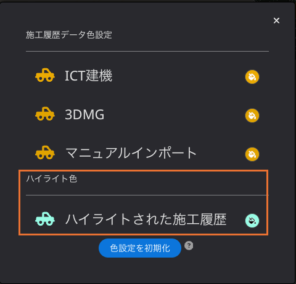The image size is (296, 284).
Task: Close the 施工履歴データ色設定 dialog
Action: 276,20
